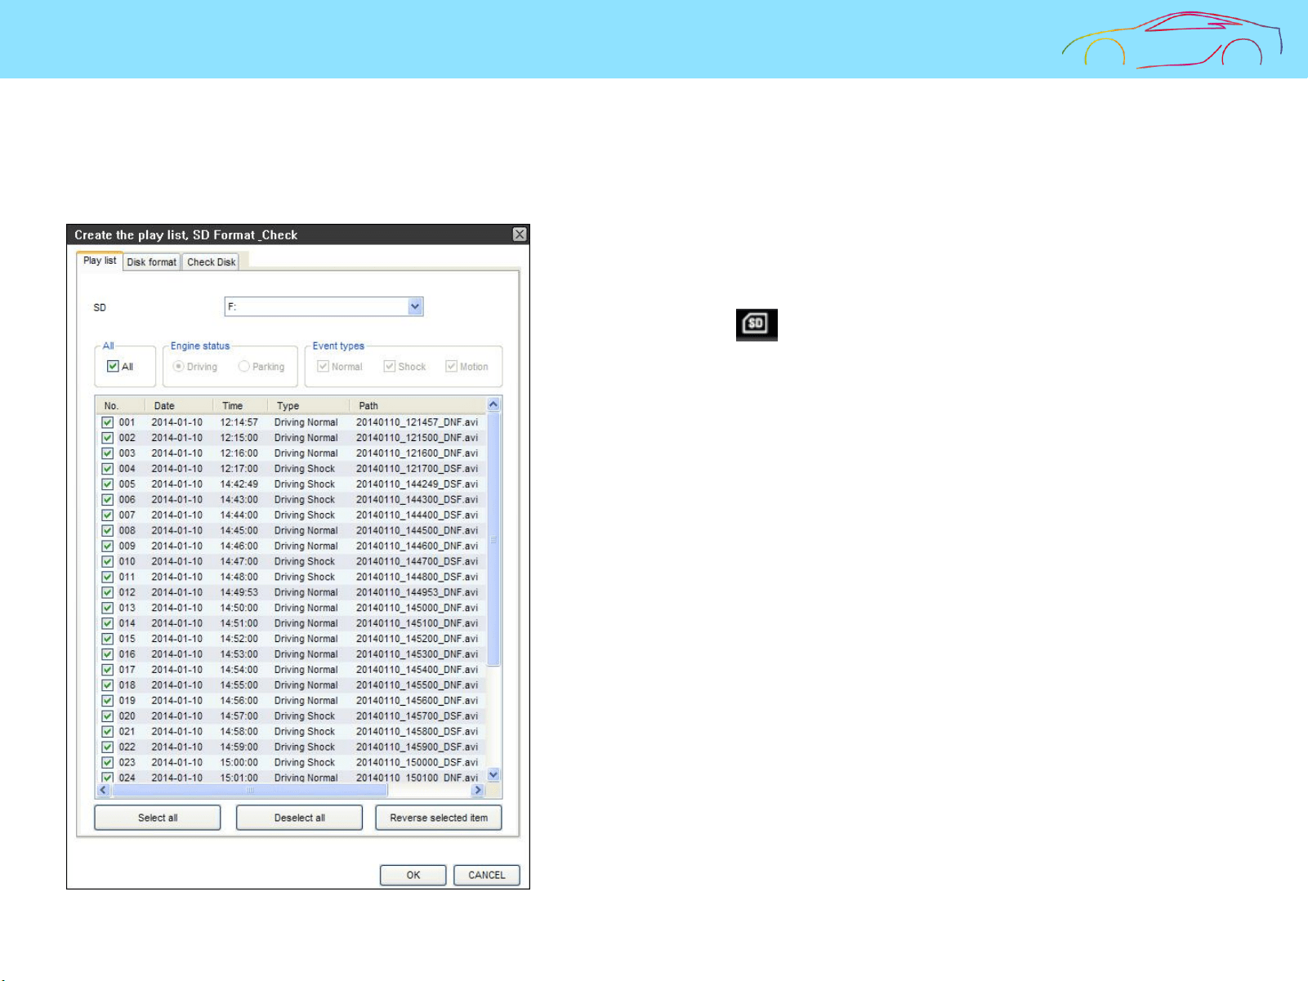Image resolution: width=1308 pixels, height=981 pixels.
Task: Select file 20140110_144500_DNF.avi
Action: tap(417, 530)
